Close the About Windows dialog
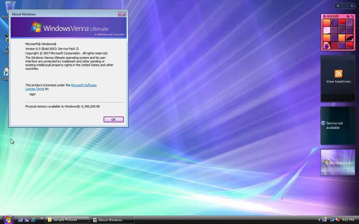The height and width of the screenshot is (224, 359). coord(122,14)
